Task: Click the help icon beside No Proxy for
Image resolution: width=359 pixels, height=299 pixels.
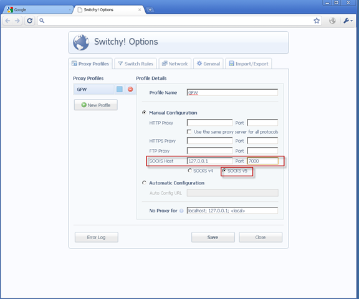Action: 181,211
